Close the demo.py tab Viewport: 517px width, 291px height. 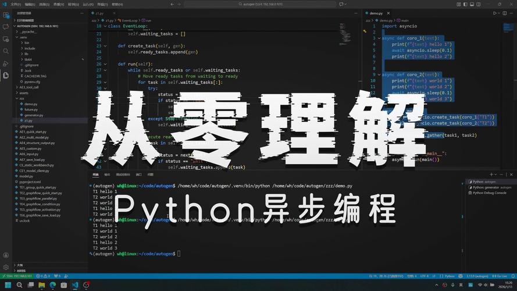pos(388,13)
